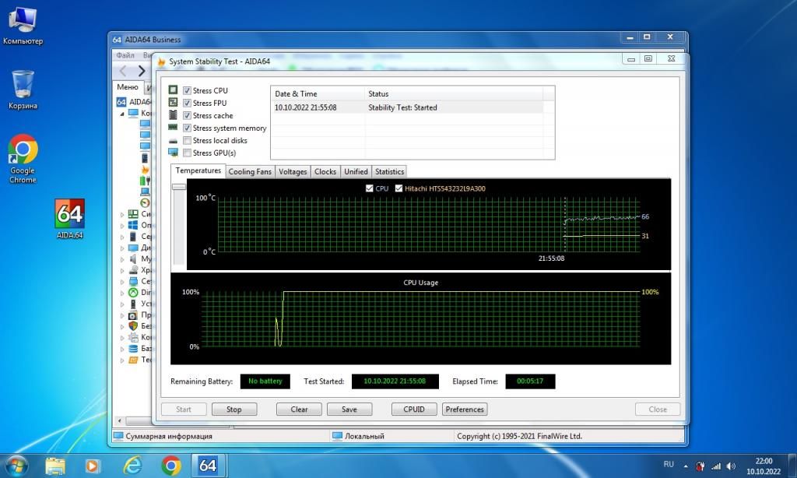Open the Компьютер desktop icon
Viewport: 797px width, 478px height.
[x=23, y=26]
